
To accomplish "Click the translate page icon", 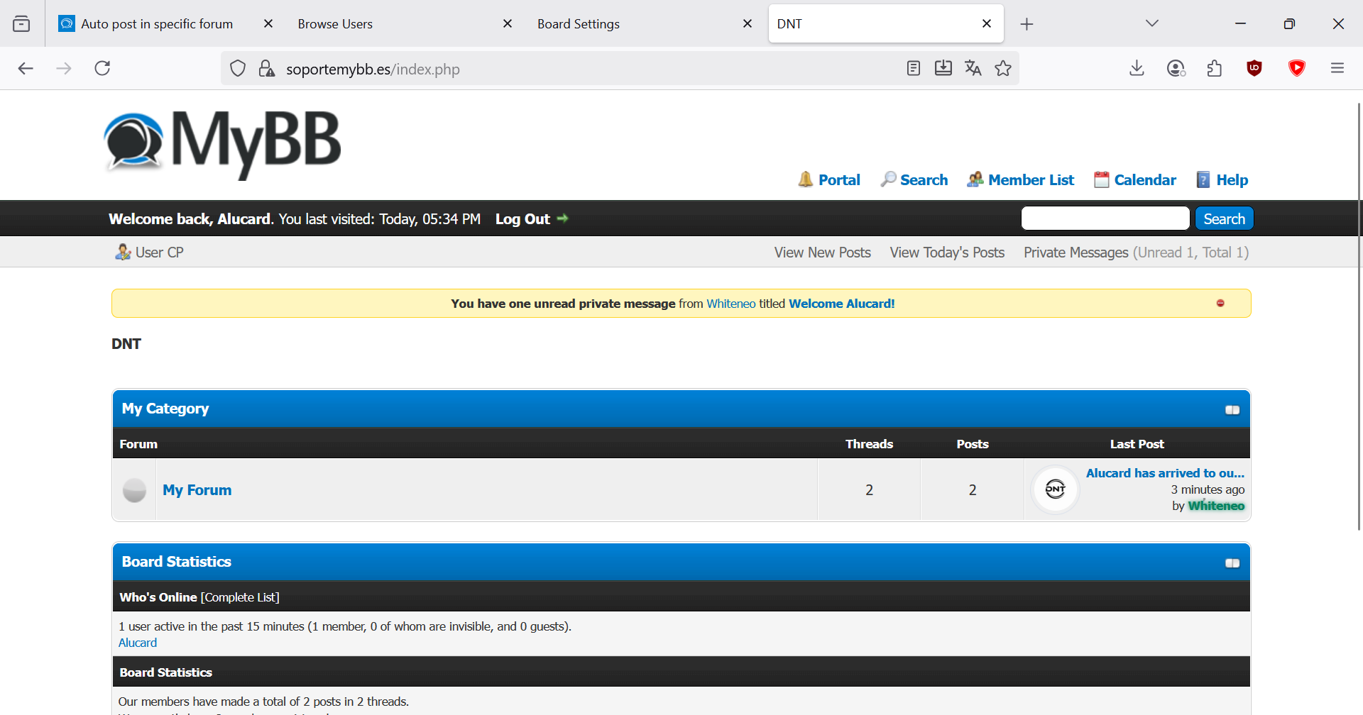I will (973, 69).
